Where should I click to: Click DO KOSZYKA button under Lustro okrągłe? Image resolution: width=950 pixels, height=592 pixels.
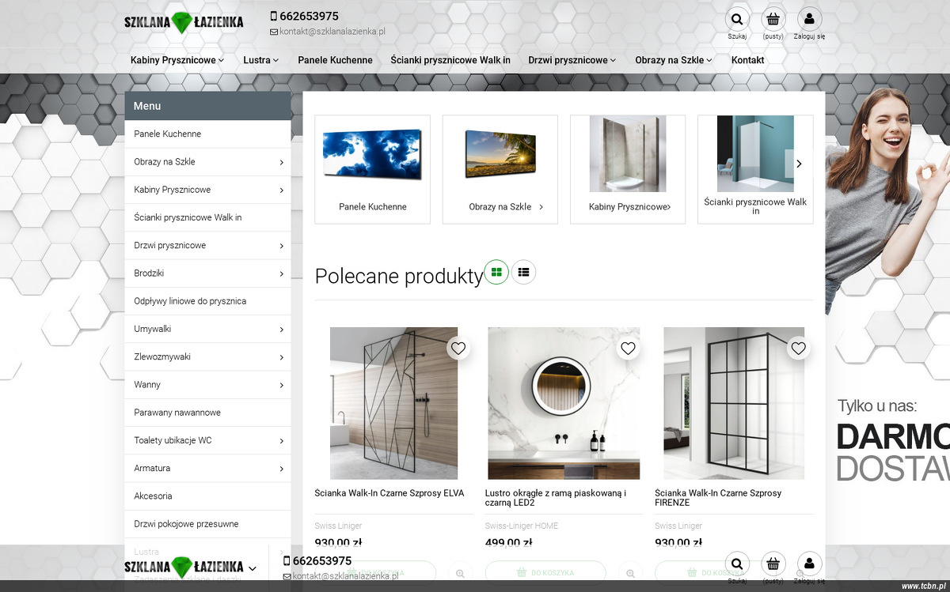(545, 572)
